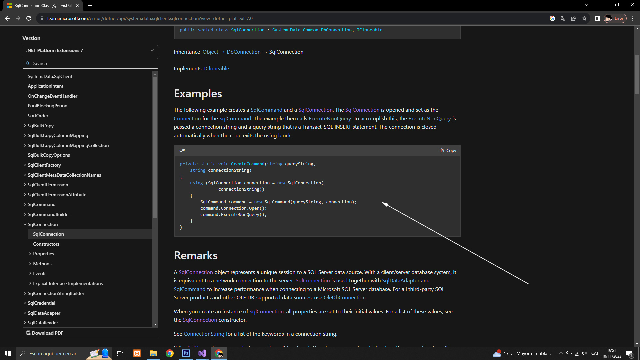Click the Download PDF icon
The width and height of the screenshot is (640, 360).
point(28,333)
